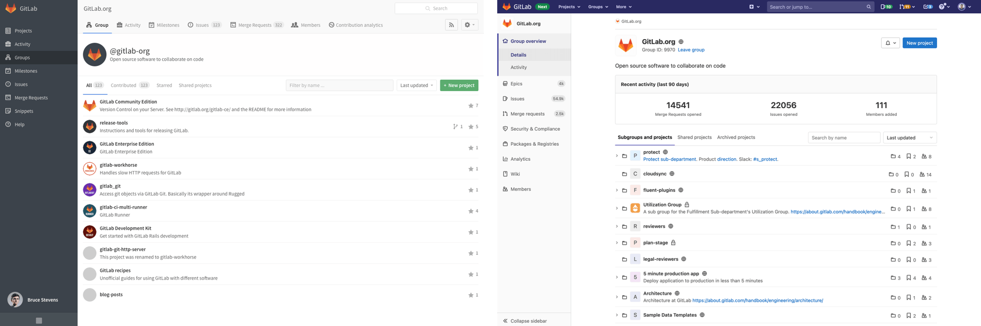Screen dimensions: 981x326
Task: Click the green New project button
Action: (459, 85)
